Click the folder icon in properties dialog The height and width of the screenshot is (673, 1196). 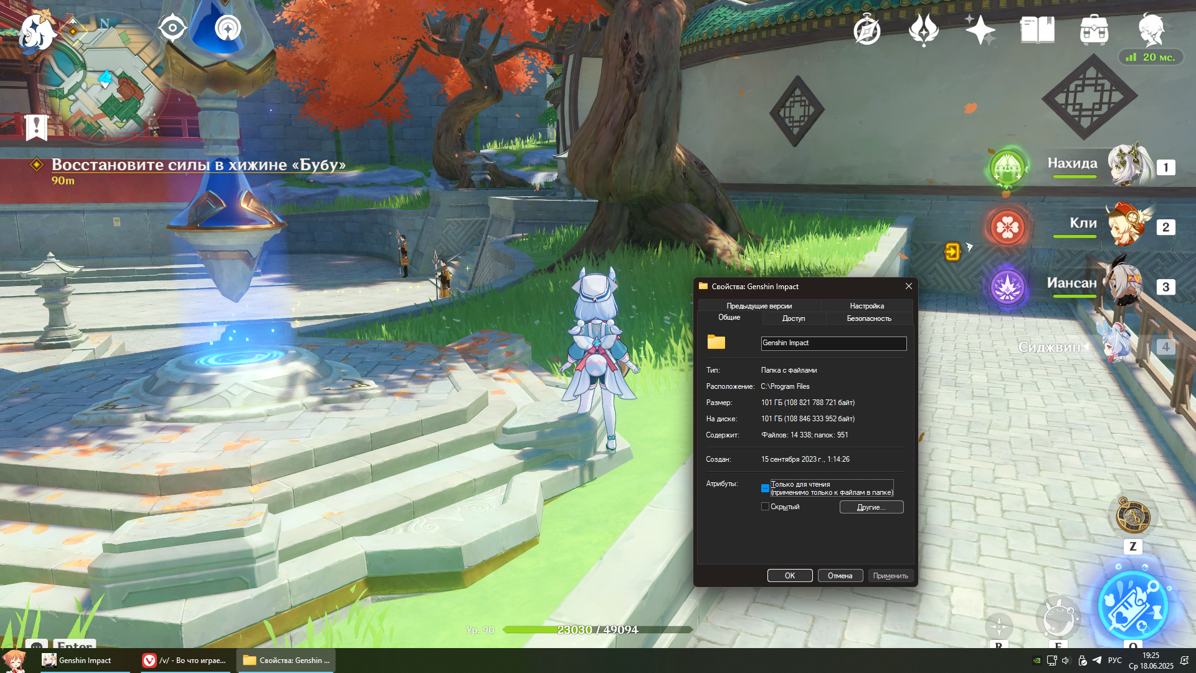(x=716, y=341)
